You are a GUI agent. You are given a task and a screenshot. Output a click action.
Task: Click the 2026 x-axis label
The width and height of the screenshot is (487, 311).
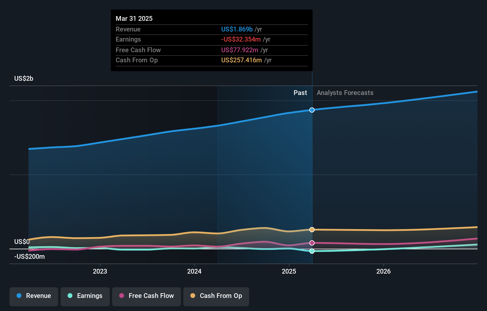click(x=383, y=271)
